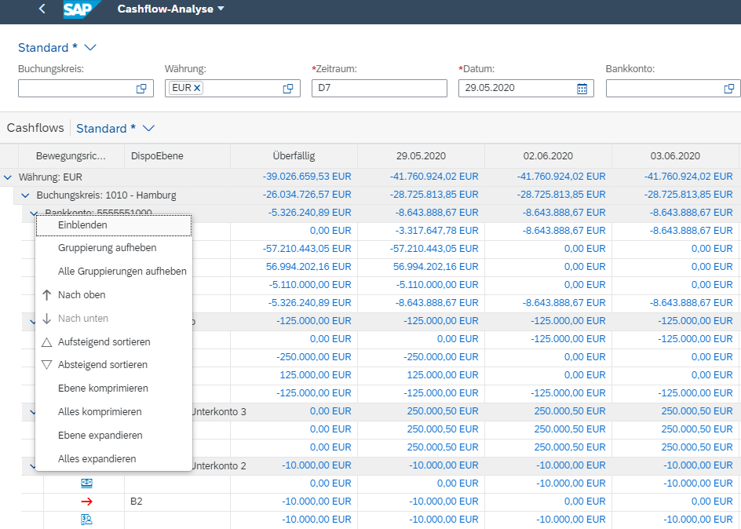Click into the Zeitraum input field
This screenshot has width=741, height=529.
click(378, 88)
